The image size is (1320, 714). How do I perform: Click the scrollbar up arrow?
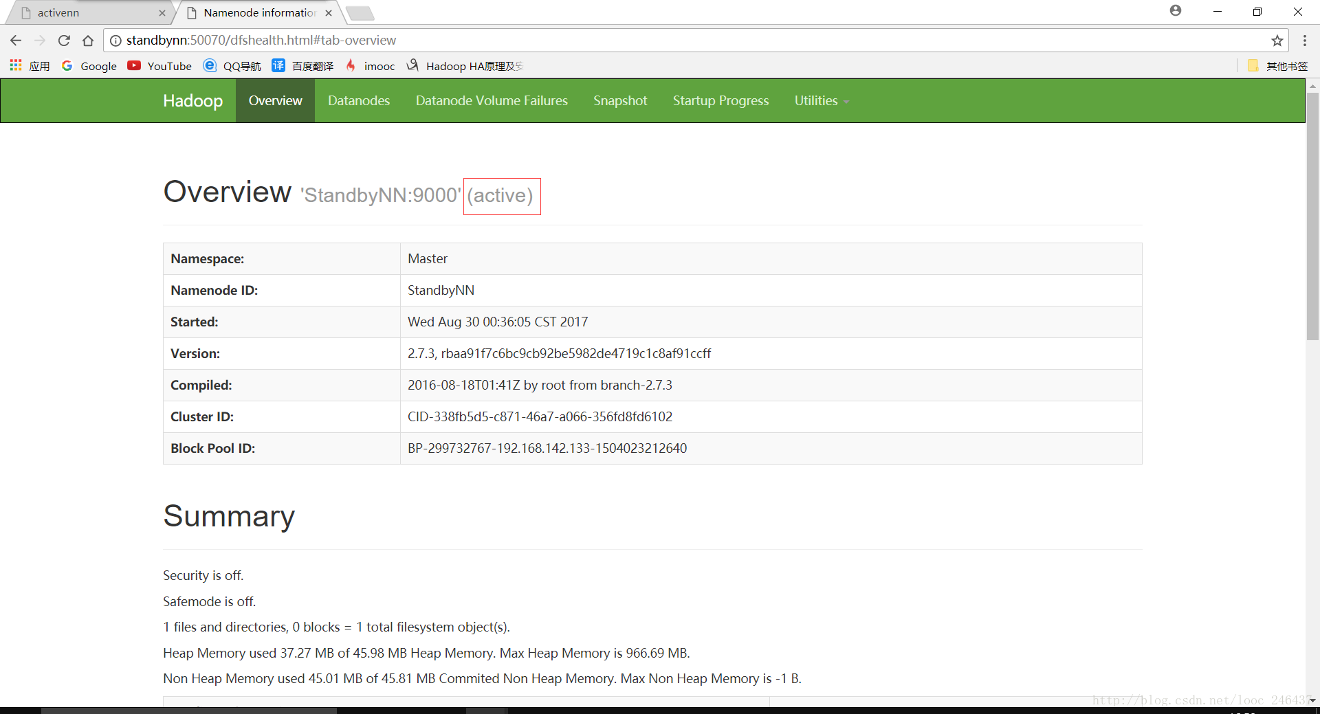[1312, 86]
